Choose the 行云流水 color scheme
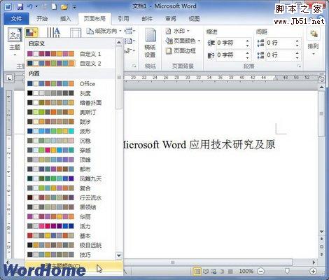329x280 pixels. coord(70,197)
